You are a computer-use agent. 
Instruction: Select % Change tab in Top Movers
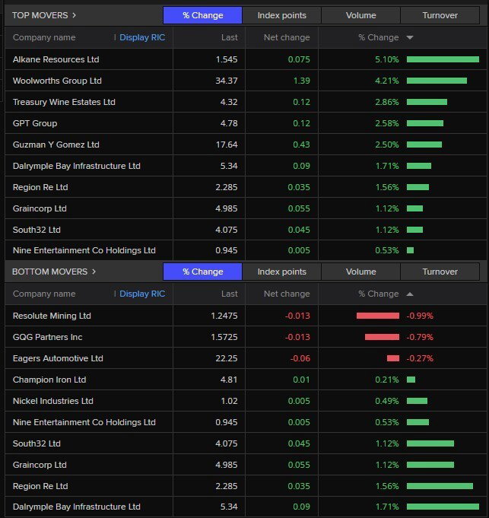pos(202,15)
